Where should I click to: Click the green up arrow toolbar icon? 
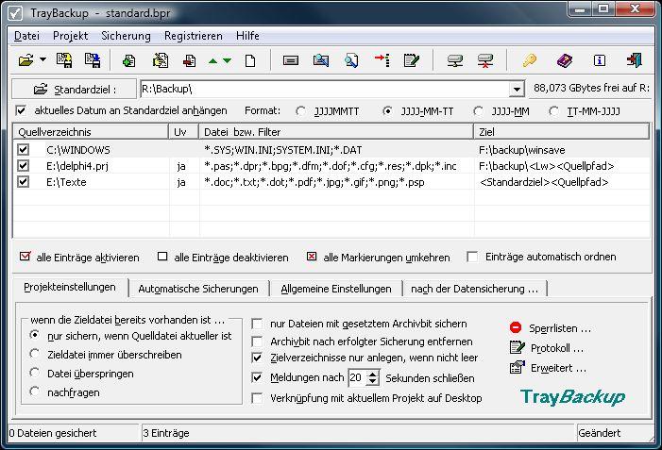pos(212,61)
